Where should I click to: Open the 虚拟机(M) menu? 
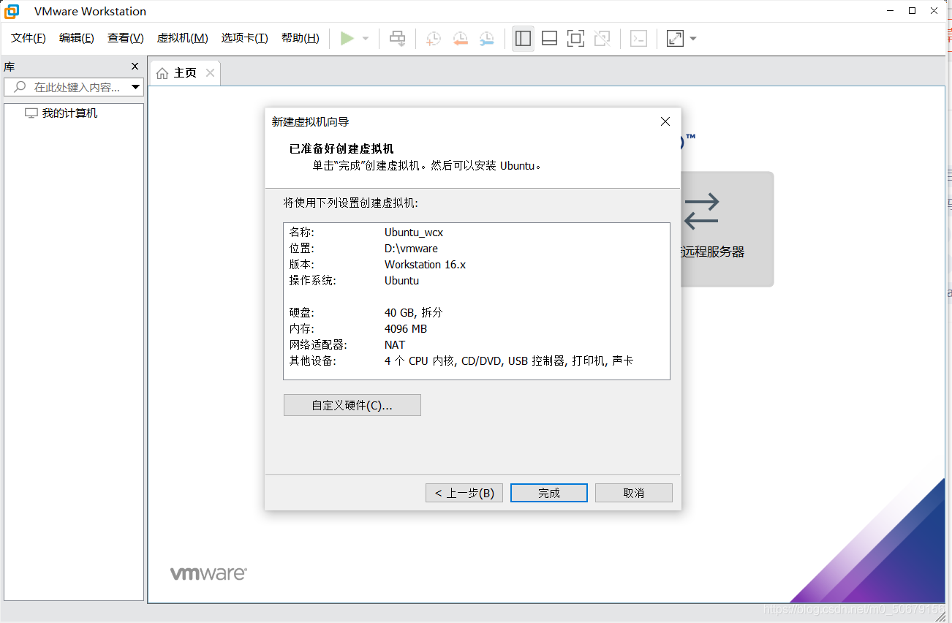183,38
